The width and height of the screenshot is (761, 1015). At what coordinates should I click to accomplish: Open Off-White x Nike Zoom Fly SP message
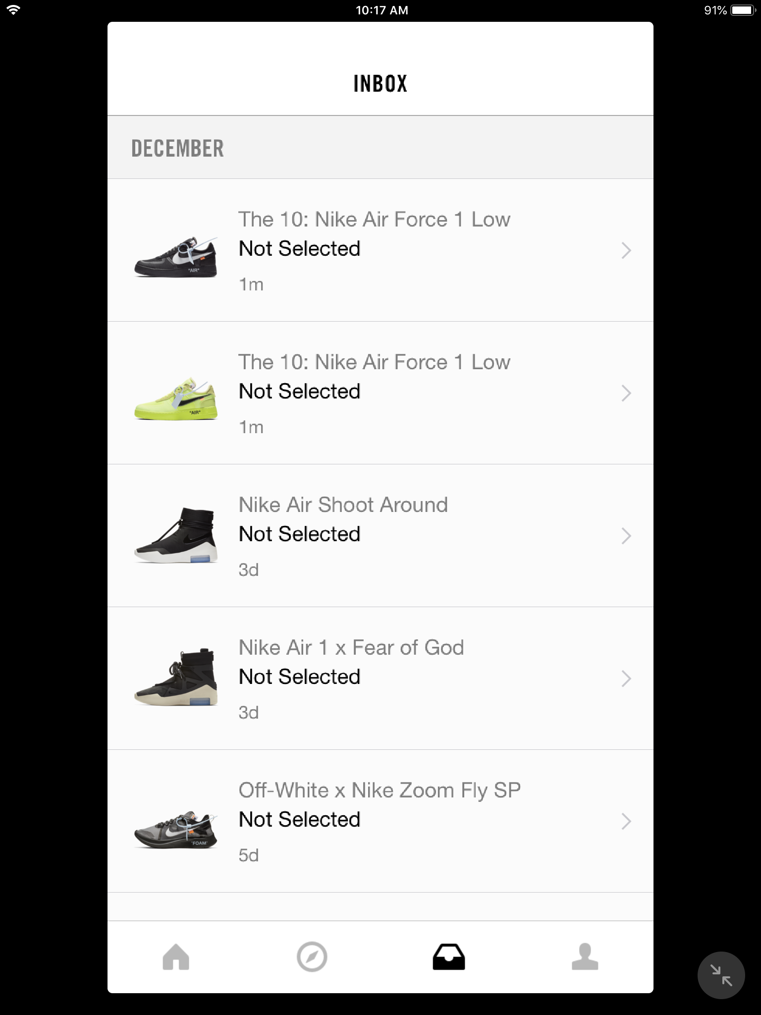[380, 790]
